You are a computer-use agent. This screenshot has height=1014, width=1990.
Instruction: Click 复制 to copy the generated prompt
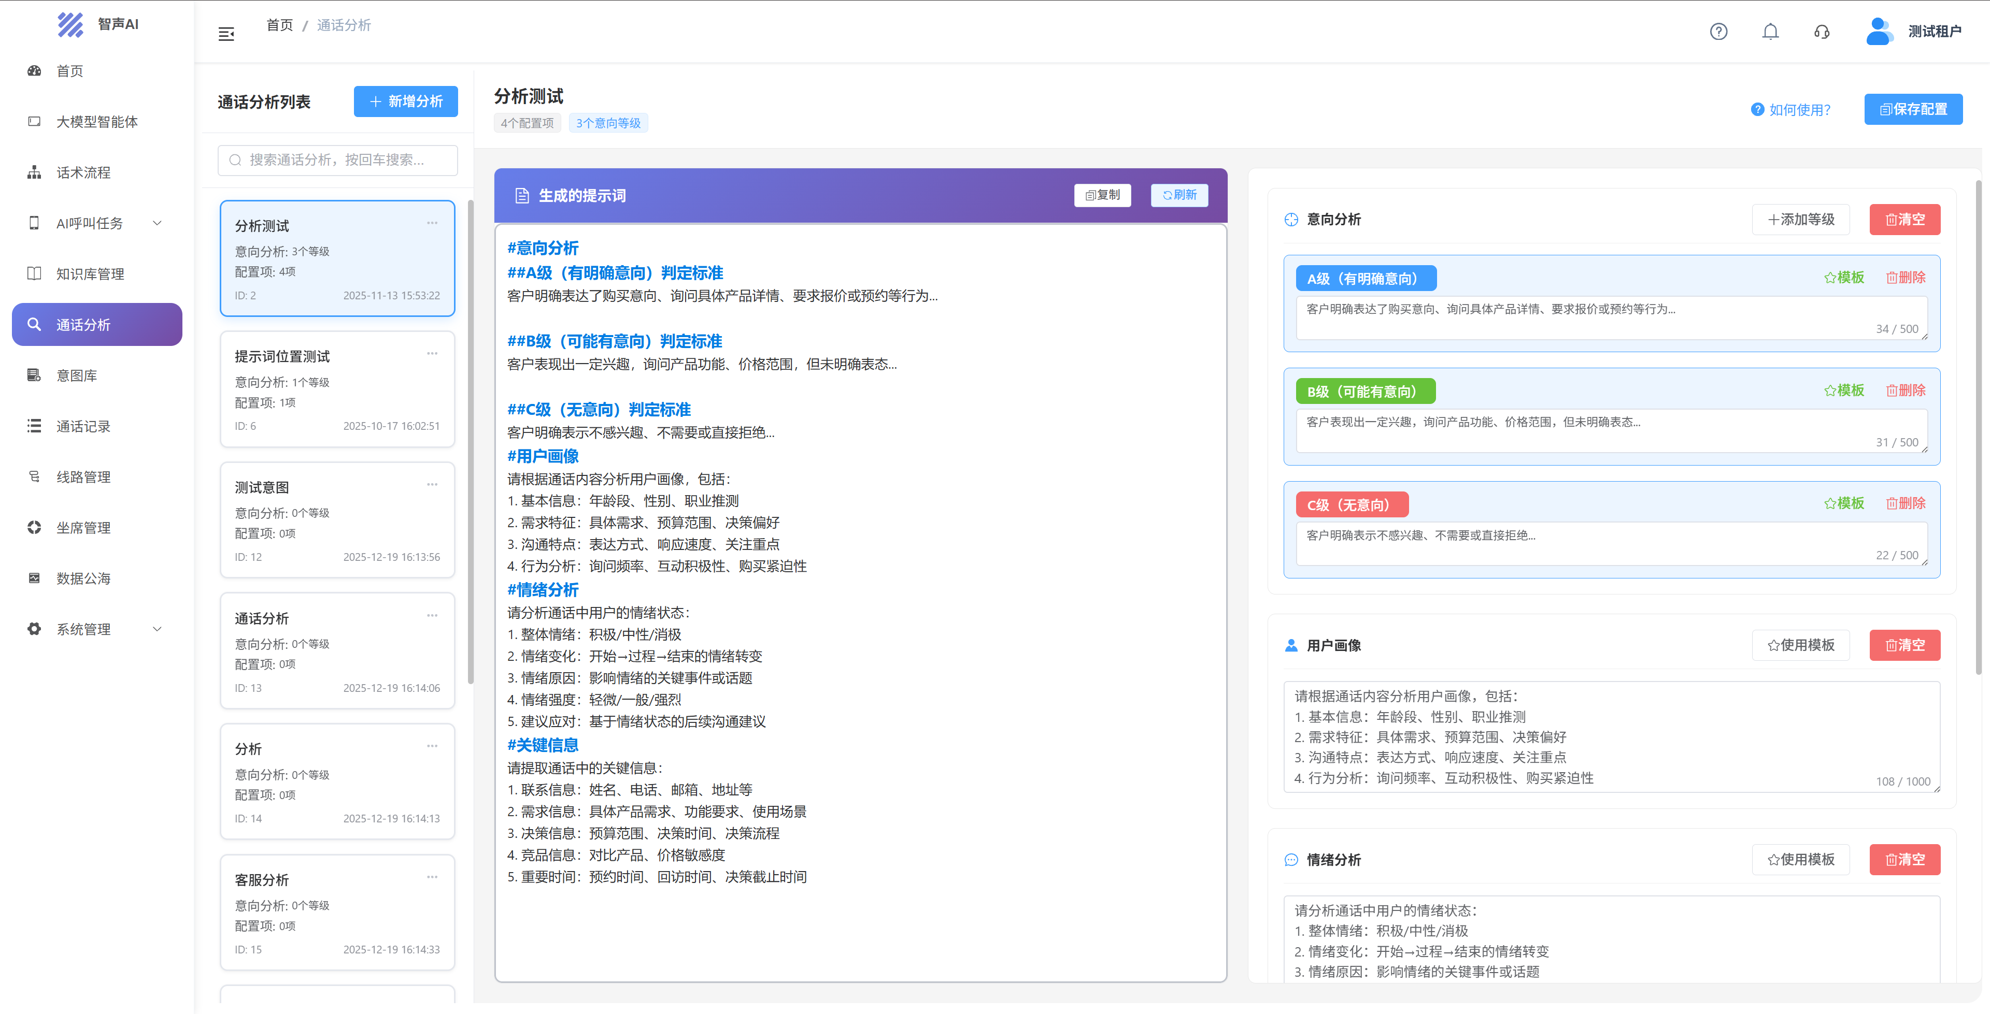(x=1102, y=195)
